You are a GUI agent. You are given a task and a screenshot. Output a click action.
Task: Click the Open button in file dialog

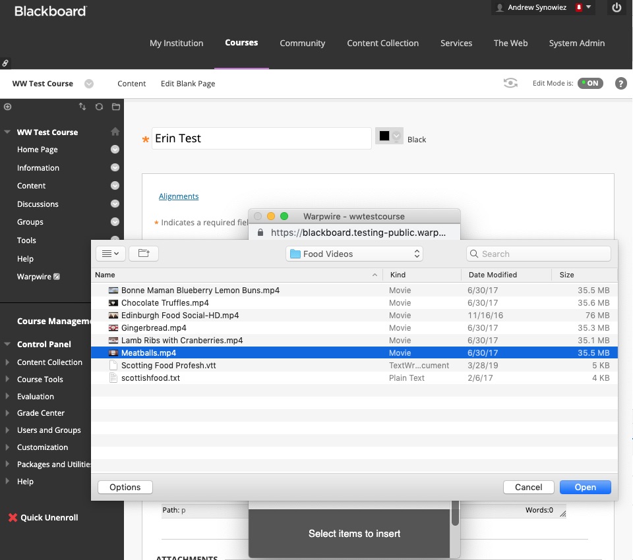point(586,487)
